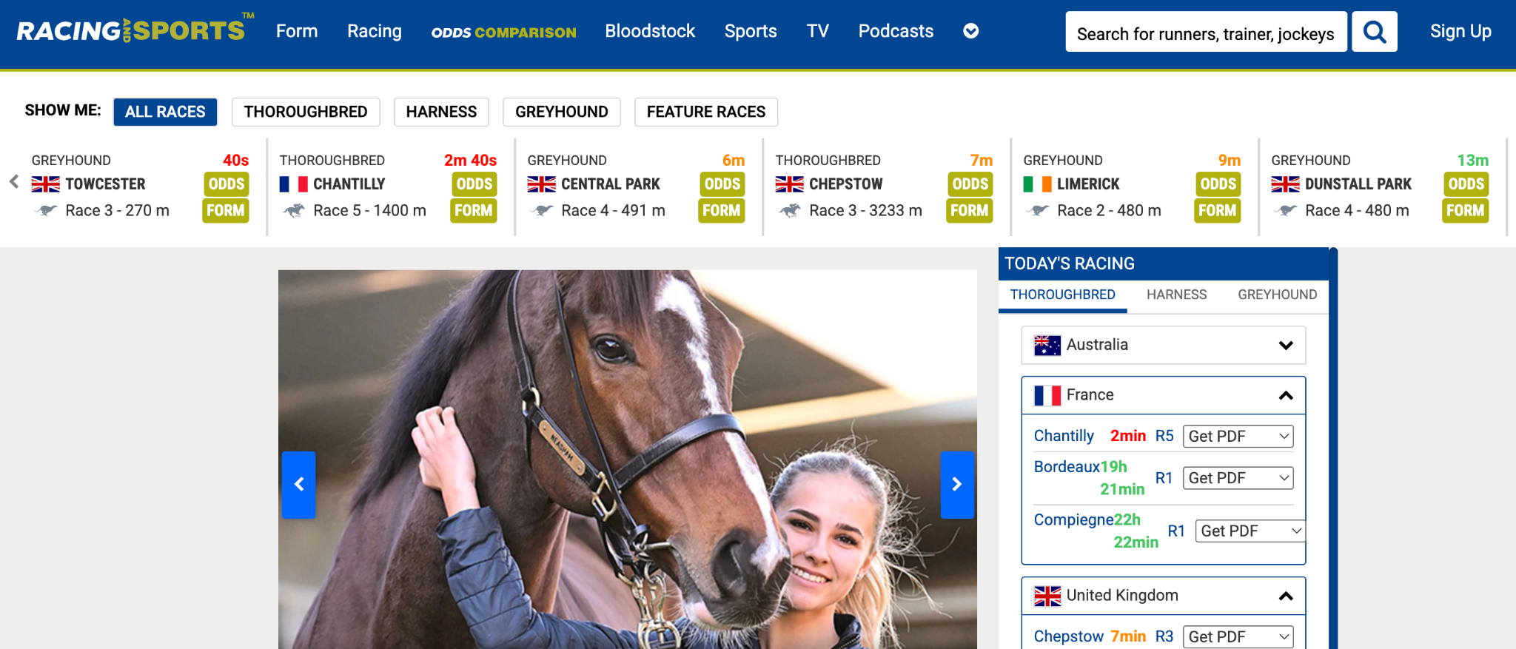Click ODDS button for Chepstow race
This screenshot has width=1516, height=649.
click(970, 184)
